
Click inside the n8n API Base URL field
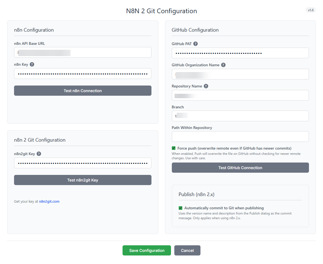pos(83,52)
